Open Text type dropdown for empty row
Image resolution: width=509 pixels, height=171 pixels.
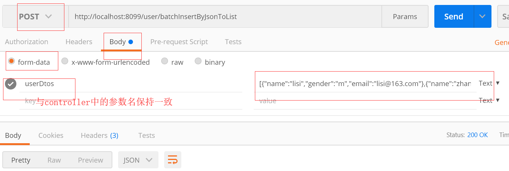click(x=489, y=100)
